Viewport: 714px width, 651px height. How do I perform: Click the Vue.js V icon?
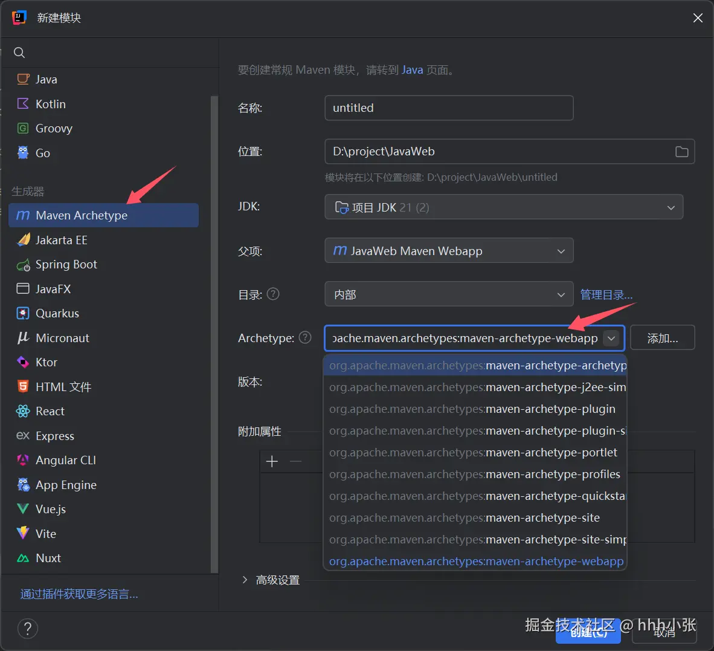tap(23, 510)
